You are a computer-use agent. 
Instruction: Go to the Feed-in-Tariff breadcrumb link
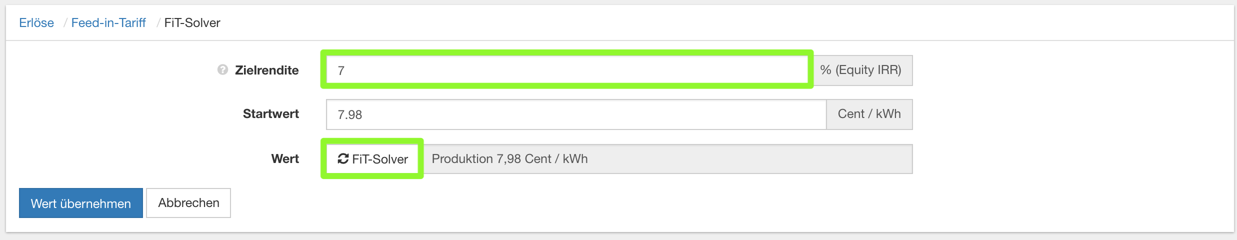[108, 23]
